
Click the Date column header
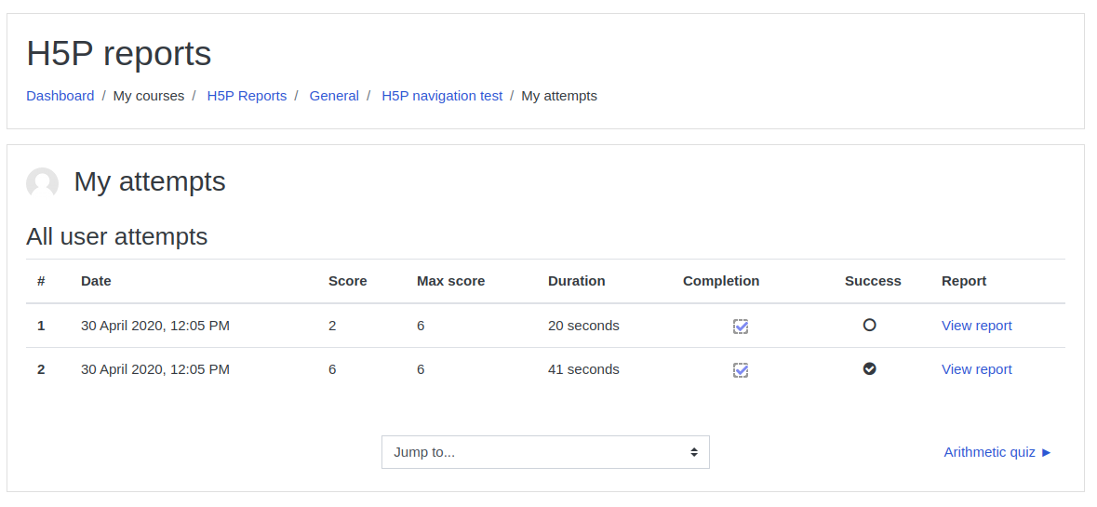coord(96,281)
